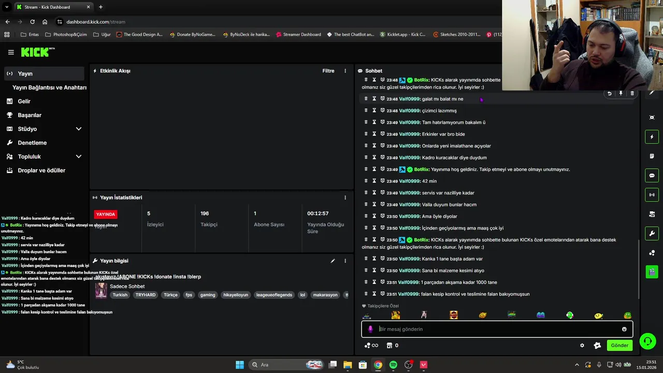Select the yellow lemon emote
Viewport: 663px width, 373px height.
click(598, 315)
